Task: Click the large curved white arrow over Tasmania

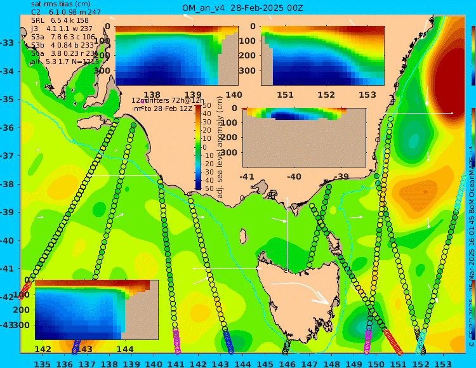Action: pyautogui.click(x=301, y=292)
